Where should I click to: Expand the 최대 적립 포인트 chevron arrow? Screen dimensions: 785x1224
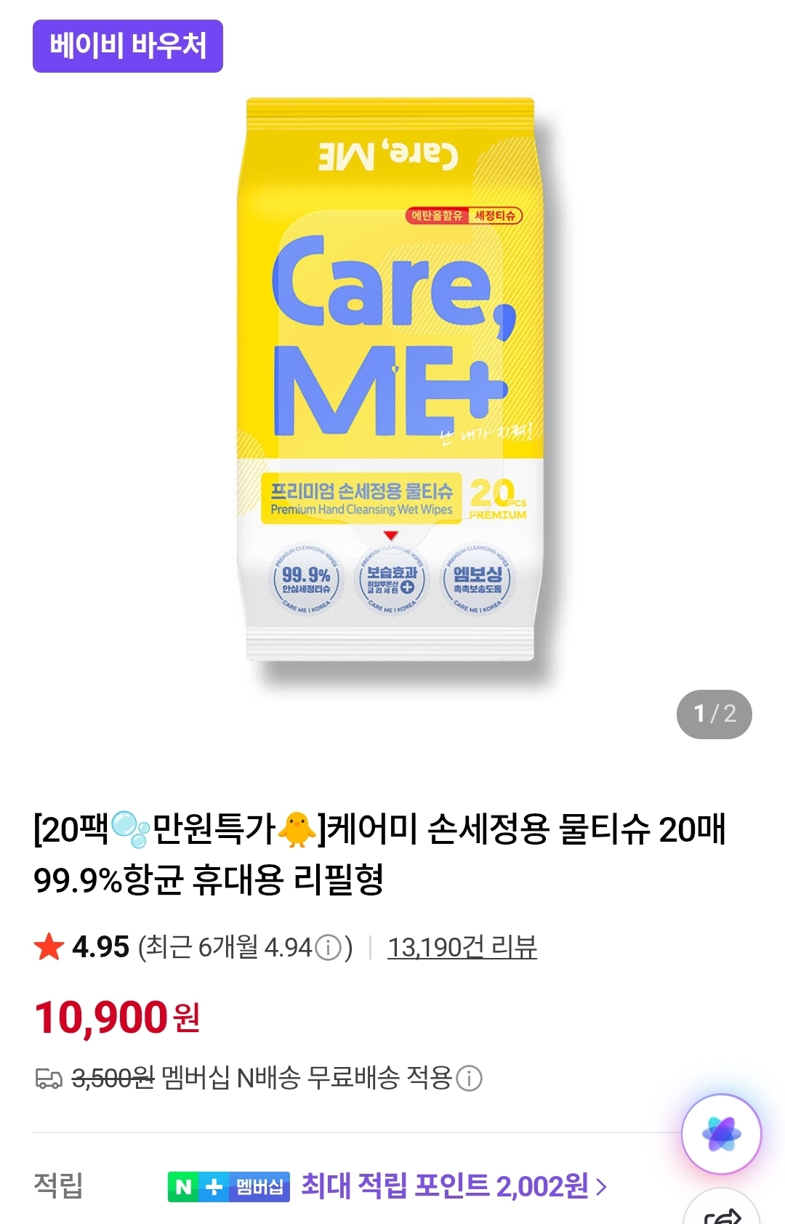tap(601, 1187)
